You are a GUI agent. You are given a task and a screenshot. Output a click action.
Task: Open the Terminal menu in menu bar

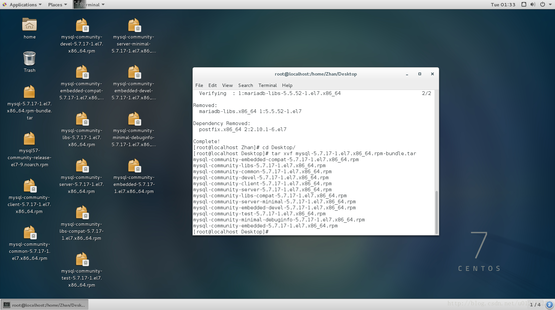coord(267,85)
